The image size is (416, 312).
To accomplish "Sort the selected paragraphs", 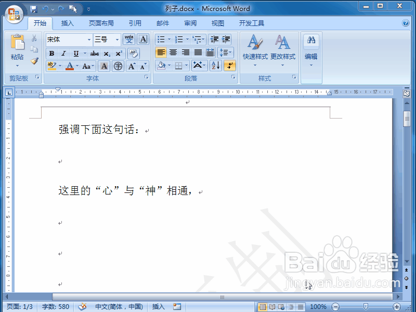I will coord(216,65).
